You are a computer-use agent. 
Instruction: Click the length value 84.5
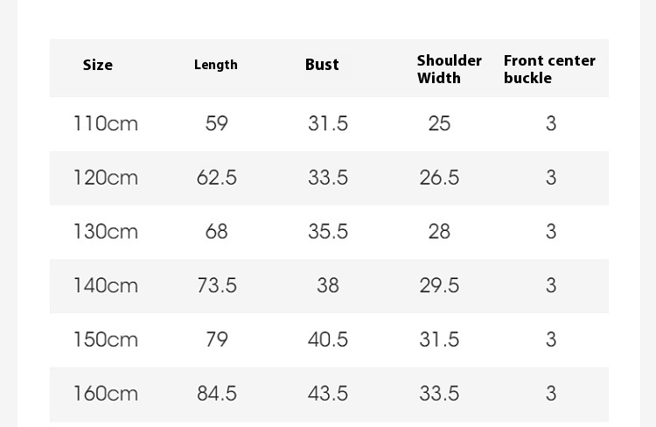click(217, 394)
